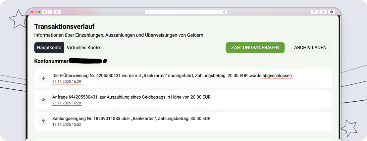Minimize the window with the yellow button
367x141 pixels.
36,12
